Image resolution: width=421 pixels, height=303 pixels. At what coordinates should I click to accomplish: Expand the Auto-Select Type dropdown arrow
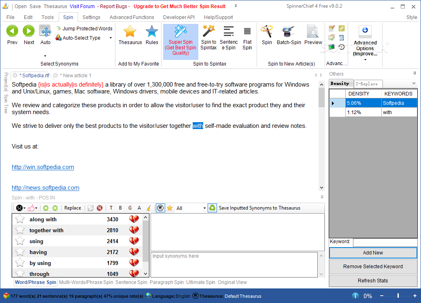[x=111, y=38]
